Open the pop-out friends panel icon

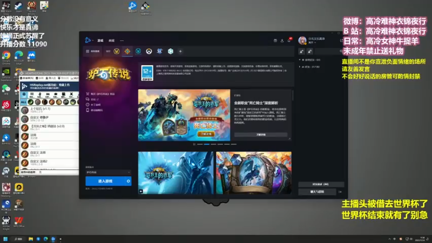click(341, 40)
